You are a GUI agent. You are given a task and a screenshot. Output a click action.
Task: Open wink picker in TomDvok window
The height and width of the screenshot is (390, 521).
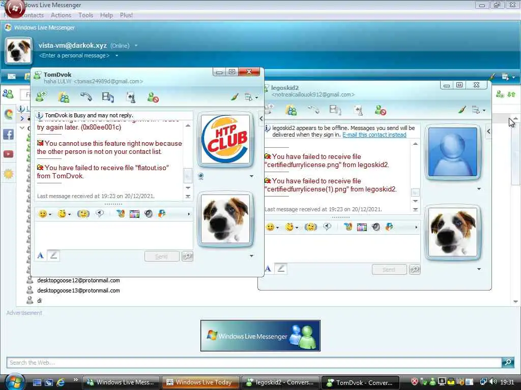pos(64,214)
